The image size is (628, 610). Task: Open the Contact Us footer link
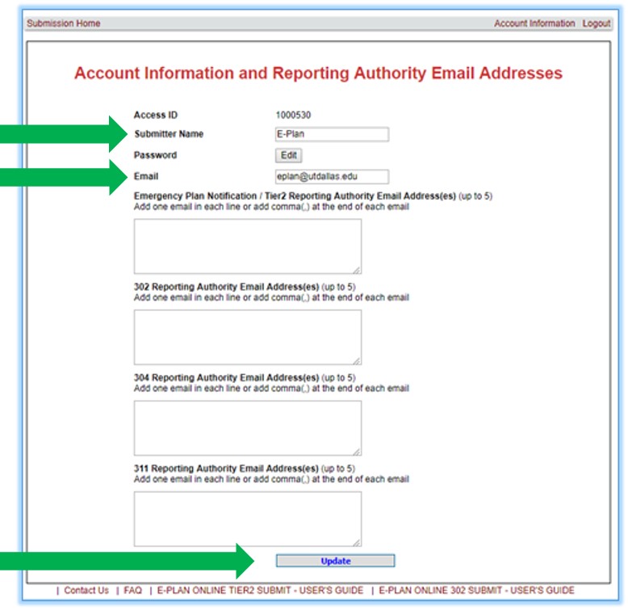tap(86, 591)
